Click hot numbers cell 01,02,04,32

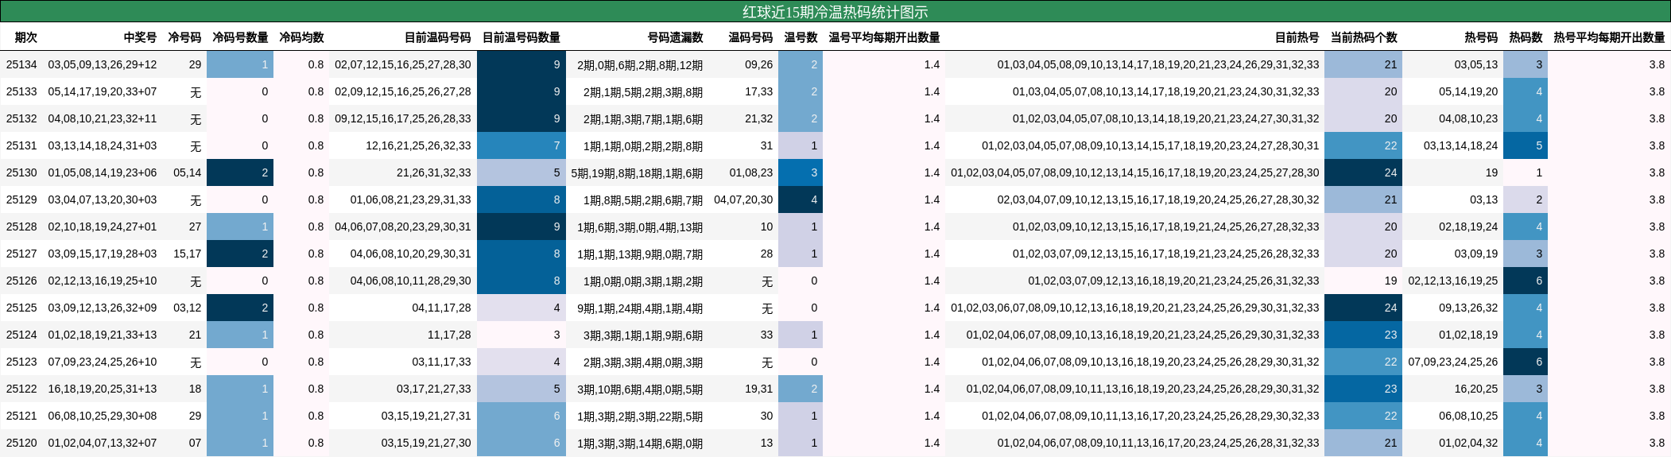(x=1468, y=443)
